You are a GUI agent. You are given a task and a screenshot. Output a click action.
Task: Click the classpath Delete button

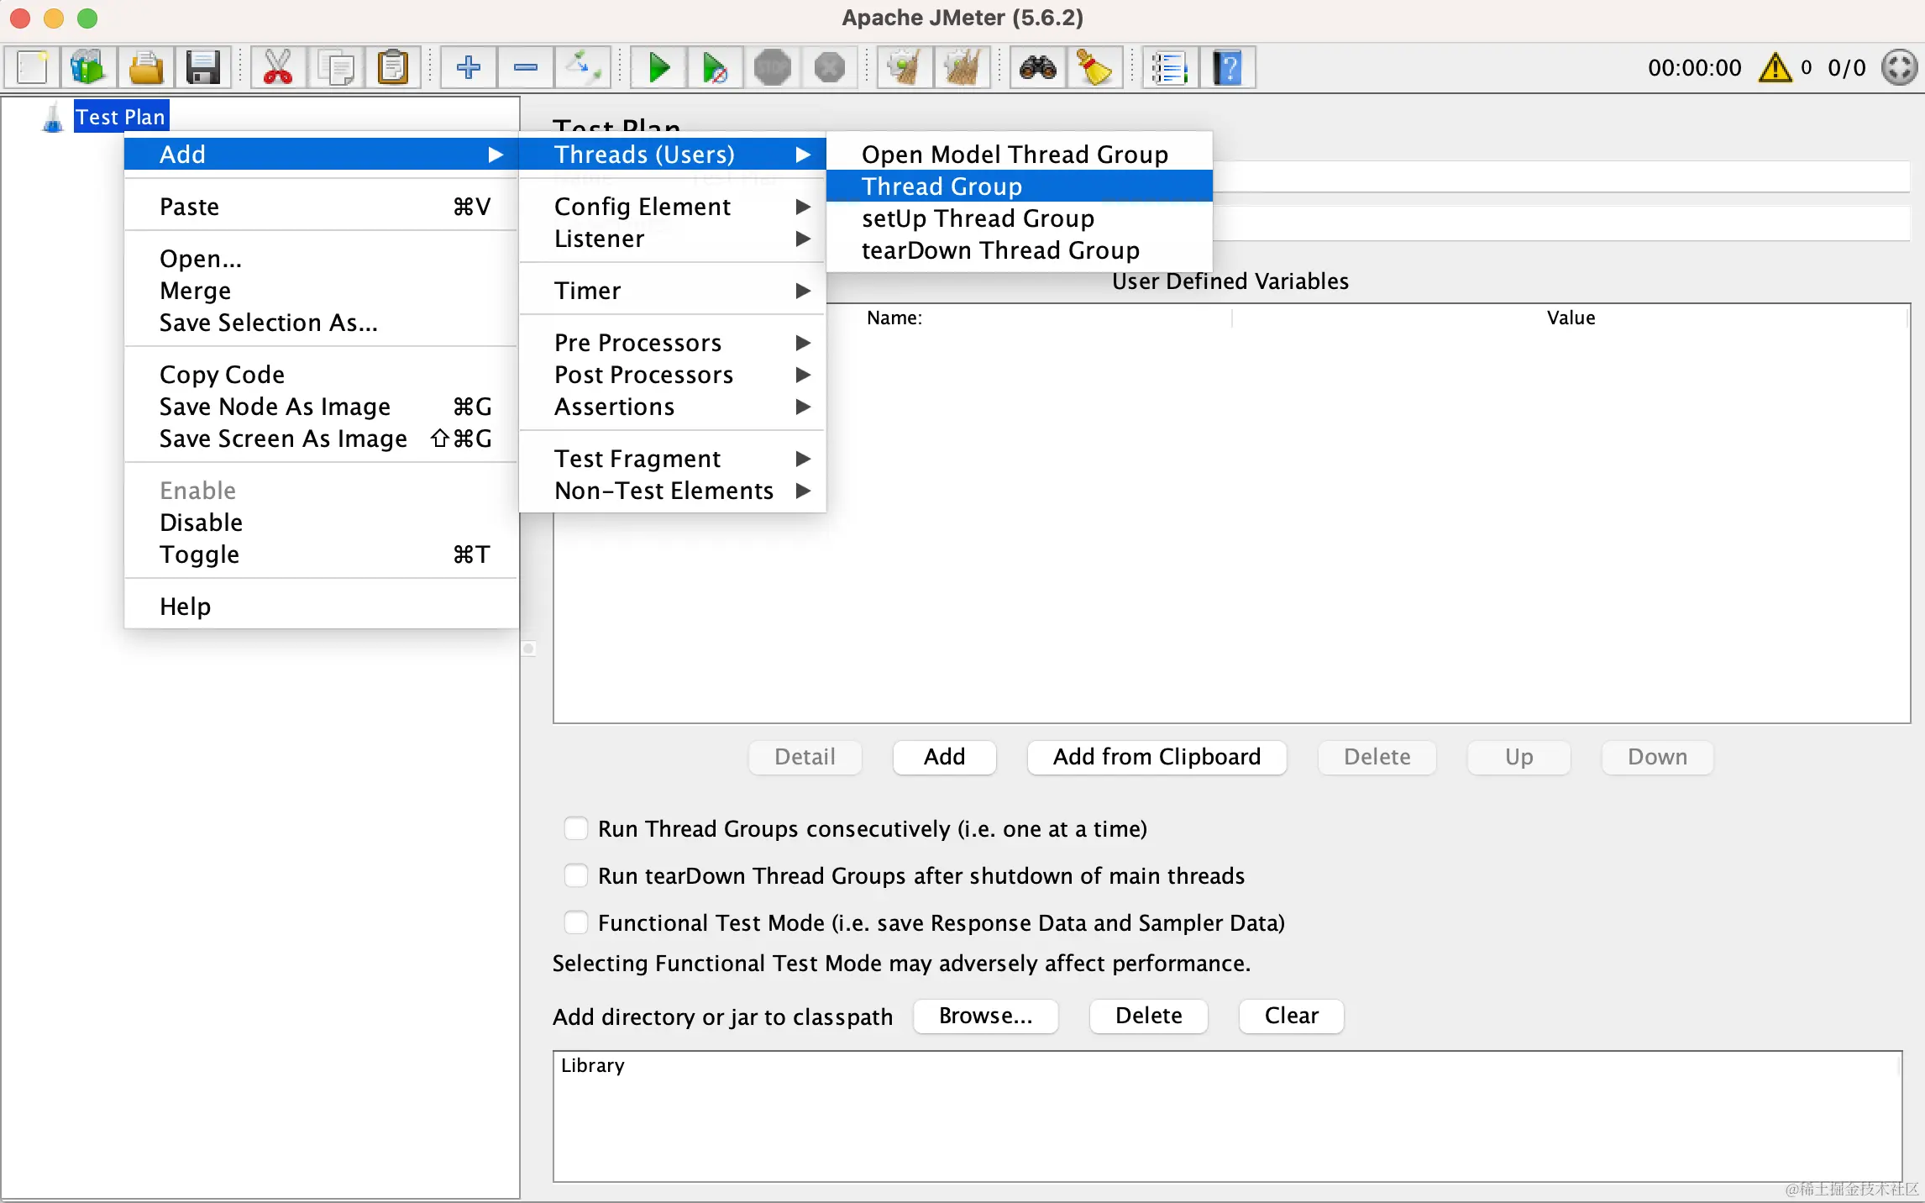pyautogui.click(x=1148, y=1016)
